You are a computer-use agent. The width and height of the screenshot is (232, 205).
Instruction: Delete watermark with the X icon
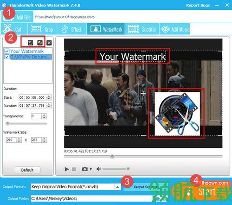pyautogui.click(x=49, y=43)
